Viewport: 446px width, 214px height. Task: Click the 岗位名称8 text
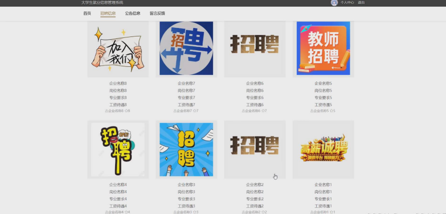[118, 90]
